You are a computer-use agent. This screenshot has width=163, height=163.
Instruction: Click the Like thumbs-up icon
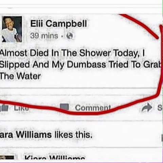coord(4,108)
